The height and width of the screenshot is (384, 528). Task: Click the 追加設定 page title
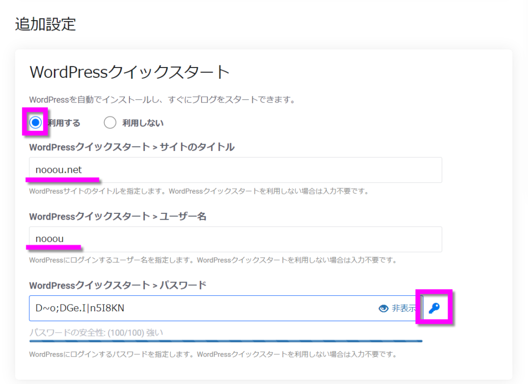pyautogui.click(x=45, y=24)
